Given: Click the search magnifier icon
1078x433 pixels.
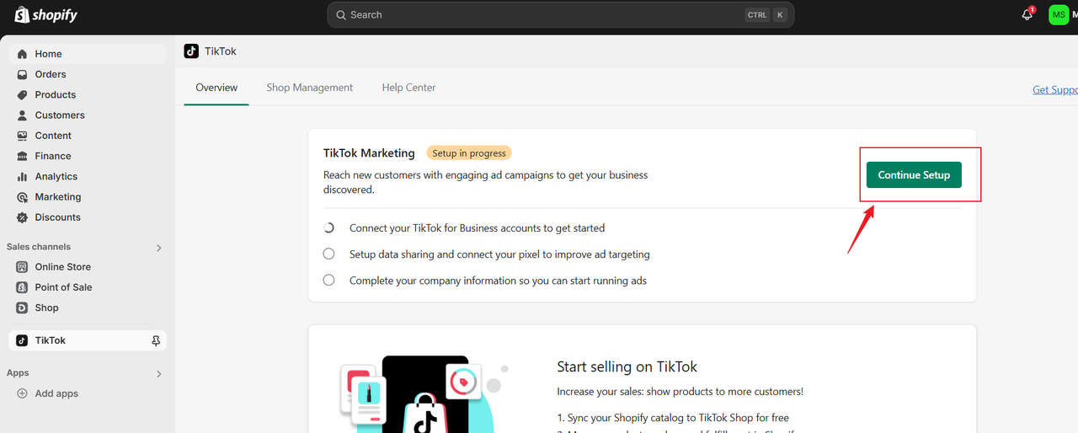Looking at the screenshot, I should 341,14.
